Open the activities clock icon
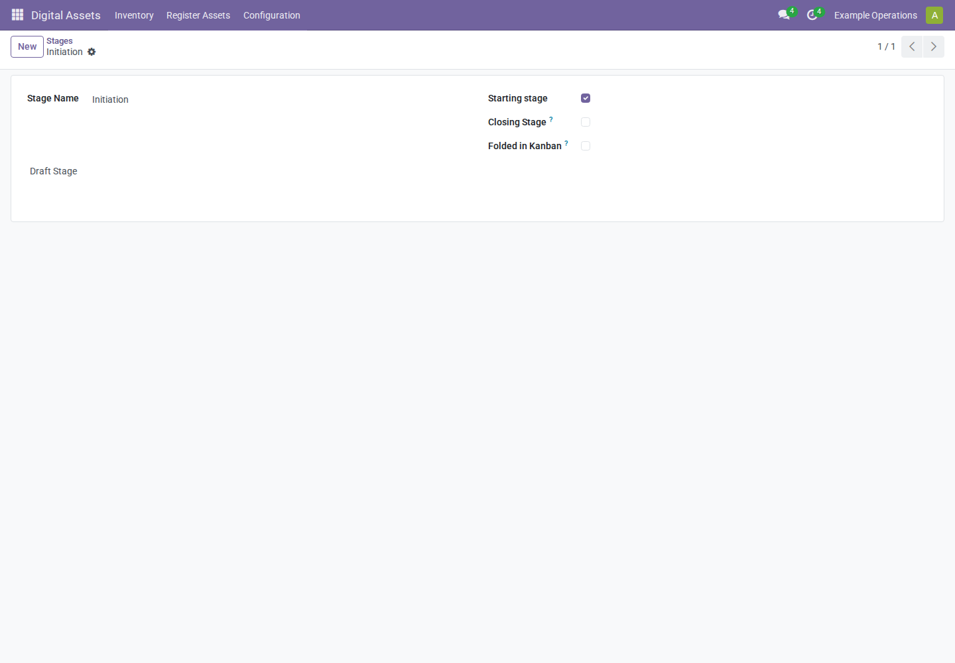This screenshot has width=955, height=663. coord(812,15)
